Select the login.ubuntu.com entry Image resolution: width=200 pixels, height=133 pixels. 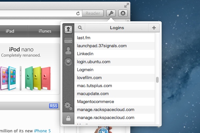(x=115, y=62)
